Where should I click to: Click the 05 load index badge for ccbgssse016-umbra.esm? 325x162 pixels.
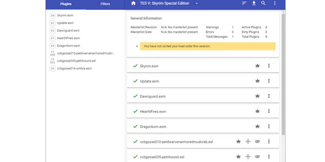(x=52, y=68)
